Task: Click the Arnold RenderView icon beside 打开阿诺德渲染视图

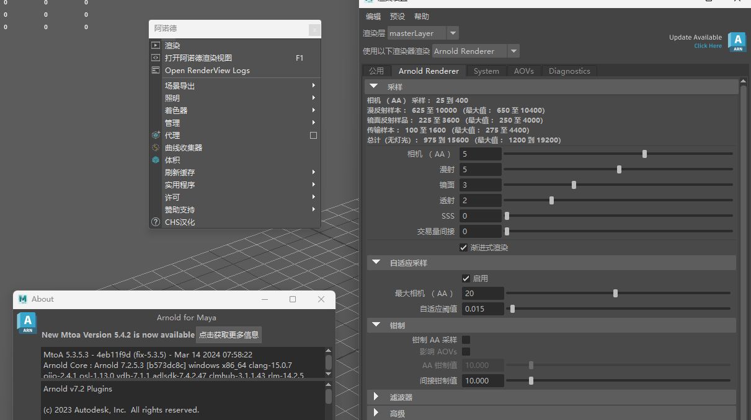Action: [x=156, y=58]
